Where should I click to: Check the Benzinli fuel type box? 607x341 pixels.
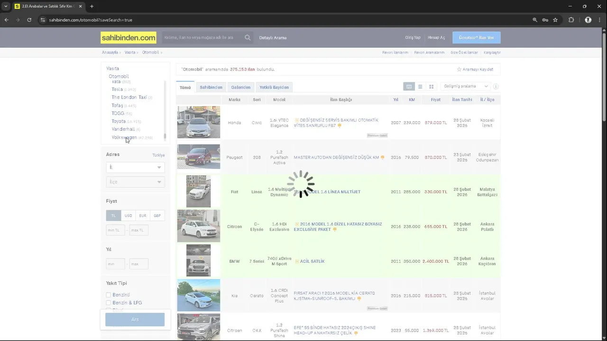pos(109,295)
